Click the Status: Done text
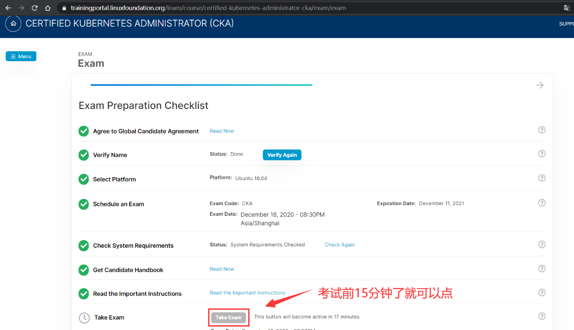Viewport: 574px width, 330px height. [226, 154]
